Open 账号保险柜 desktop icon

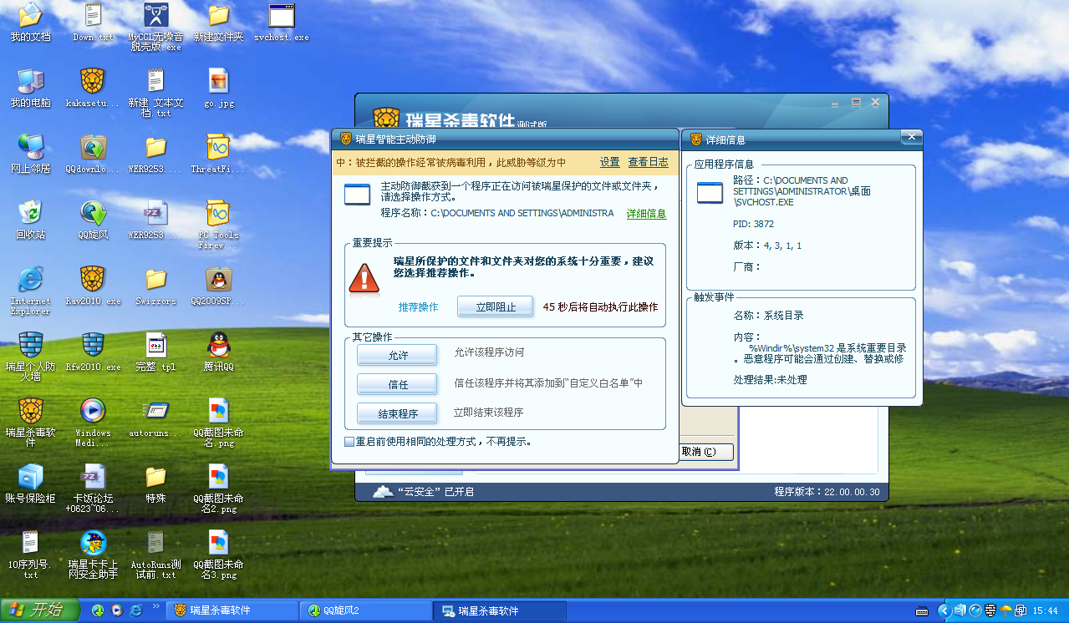click(x=30, y=483)
